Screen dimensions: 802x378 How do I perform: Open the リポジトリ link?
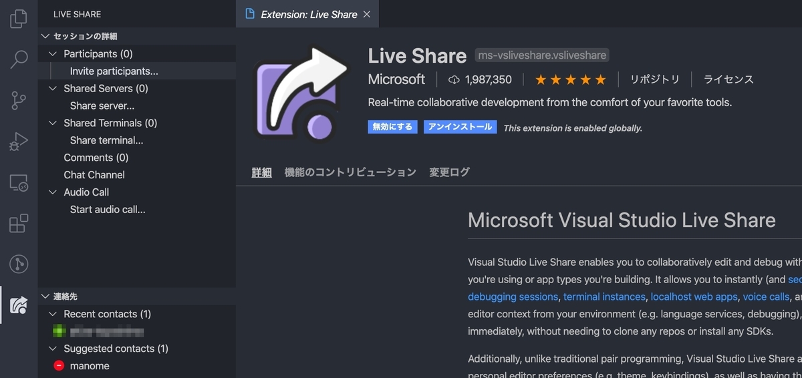655,79
